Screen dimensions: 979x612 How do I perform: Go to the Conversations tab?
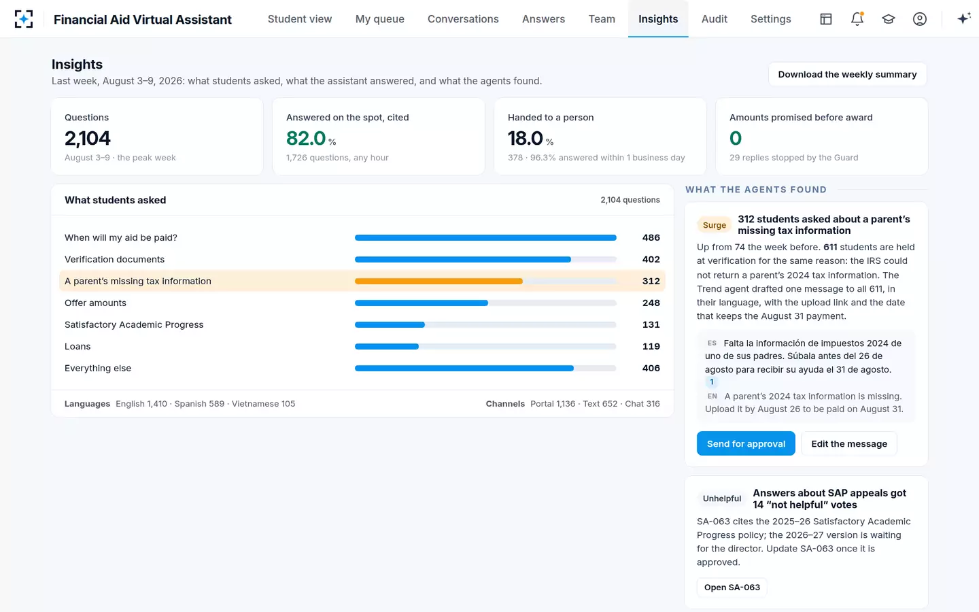[463, 19]
